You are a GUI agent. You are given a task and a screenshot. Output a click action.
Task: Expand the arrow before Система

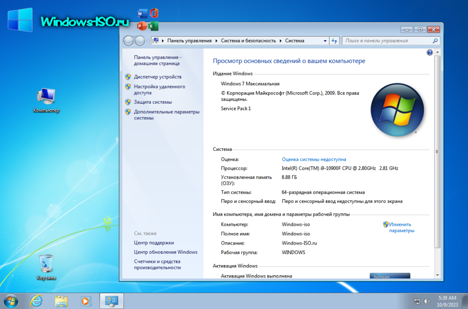pyautogui.click(x=281, y=41)
